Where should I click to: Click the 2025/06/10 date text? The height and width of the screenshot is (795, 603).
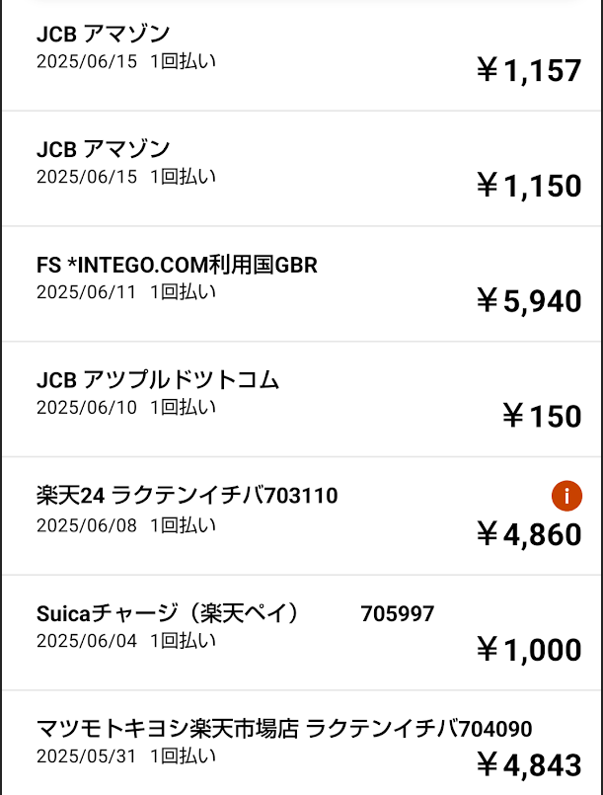pos(87,407)
